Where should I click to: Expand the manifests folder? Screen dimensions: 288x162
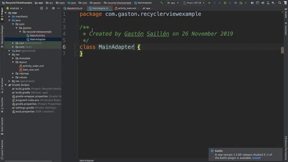tap(9, 17)
